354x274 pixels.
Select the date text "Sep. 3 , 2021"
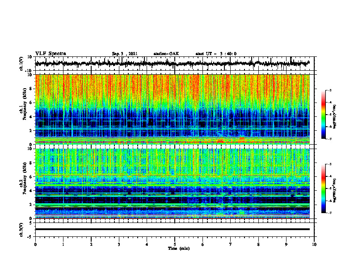[x=125, y=54]
